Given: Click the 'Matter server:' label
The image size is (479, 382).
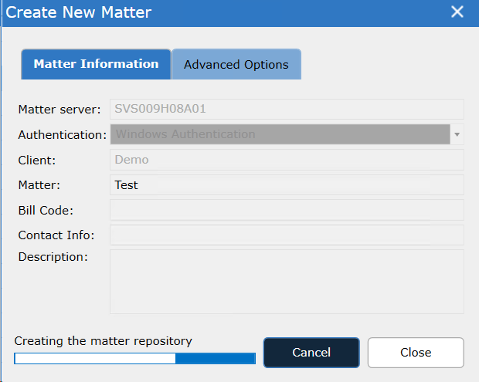Looking at the screenshot, I should [x=59, y=110].
